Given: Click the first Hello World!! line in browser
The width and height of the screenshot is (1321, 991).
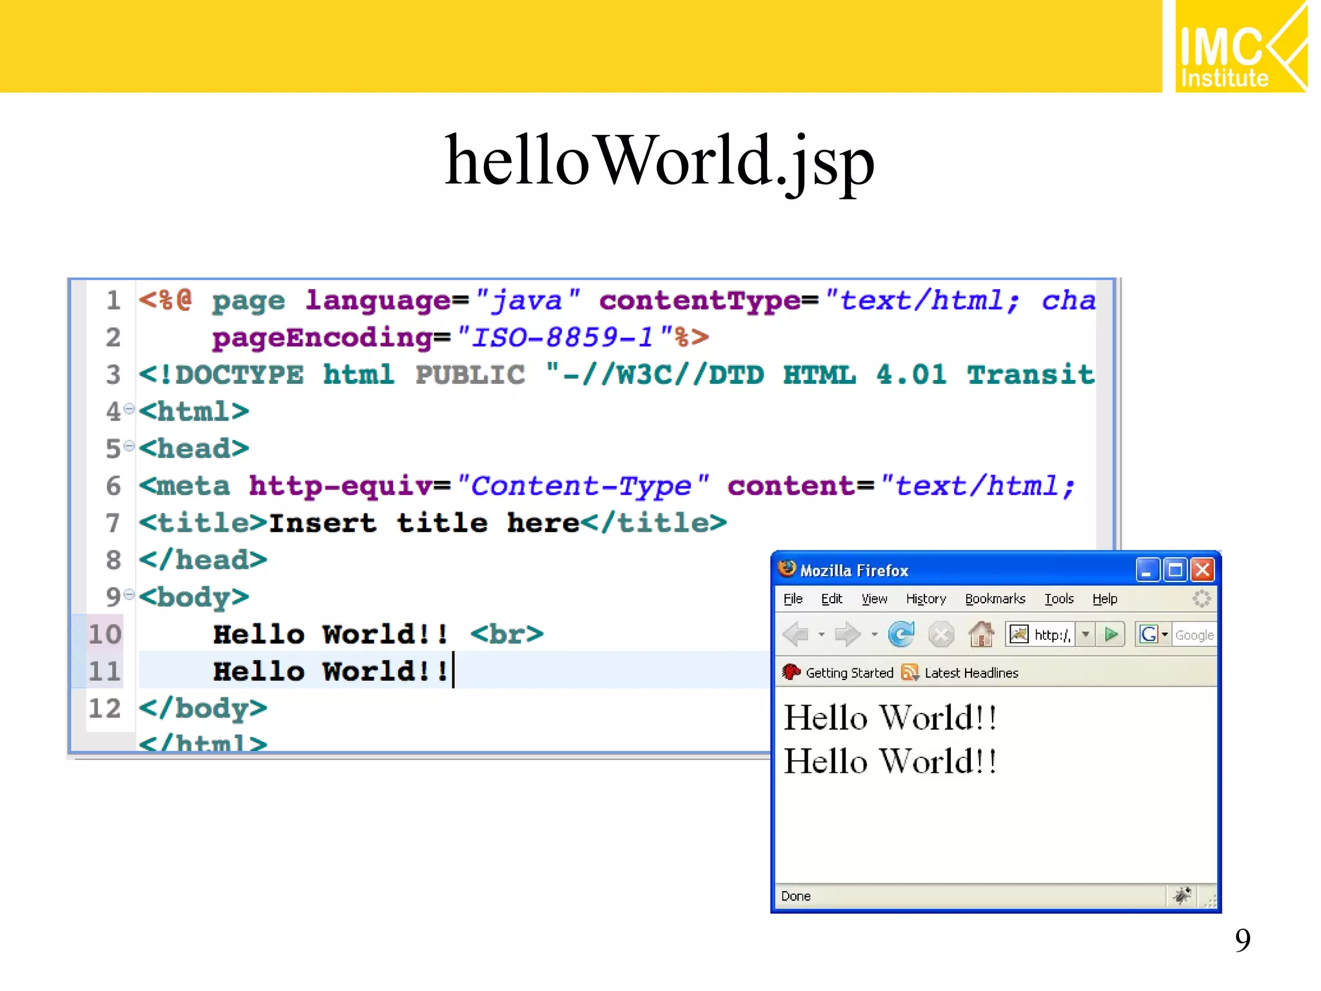Looking at the screenshot, I should 890,717.
